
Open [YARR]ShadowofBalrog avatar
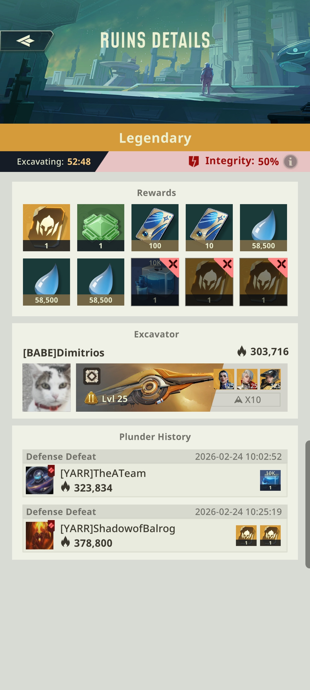(40, 536)
